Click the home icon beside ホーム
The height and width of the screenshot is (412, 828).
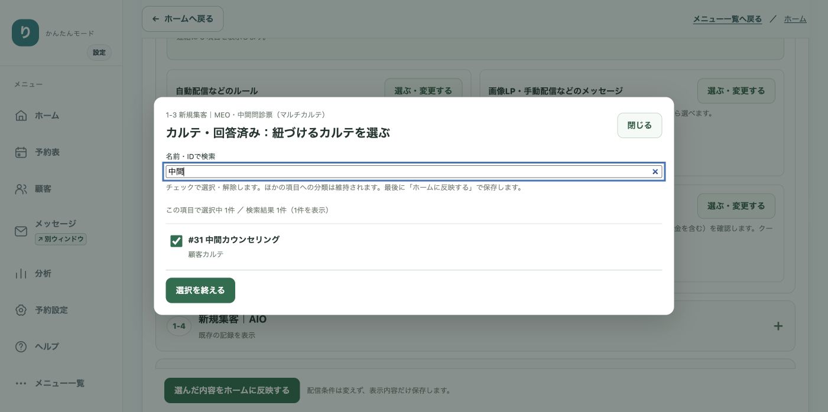click(x=21, y=116)
